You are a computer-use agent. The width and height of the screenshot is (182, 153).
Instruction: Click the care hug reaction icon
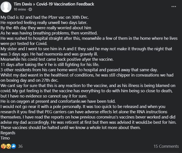3,146
